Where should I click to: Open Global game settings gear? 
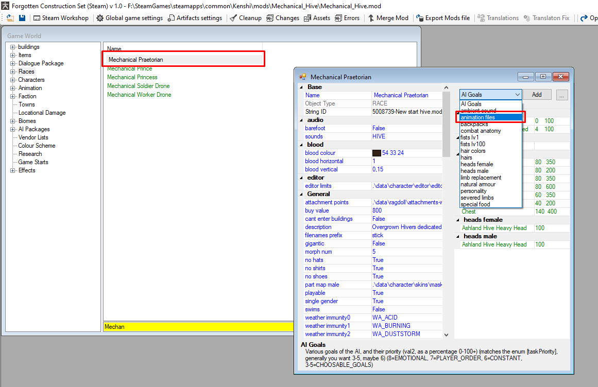coord(130,18)
